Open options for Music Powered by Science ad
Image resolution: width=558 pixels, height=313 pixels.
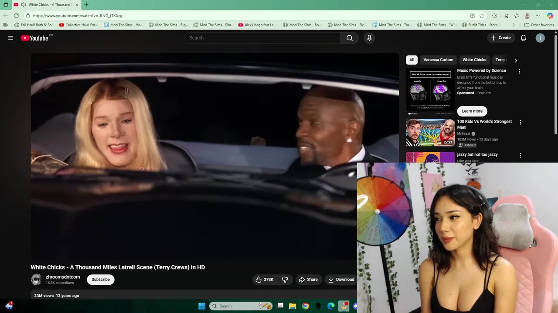point(519,71)
